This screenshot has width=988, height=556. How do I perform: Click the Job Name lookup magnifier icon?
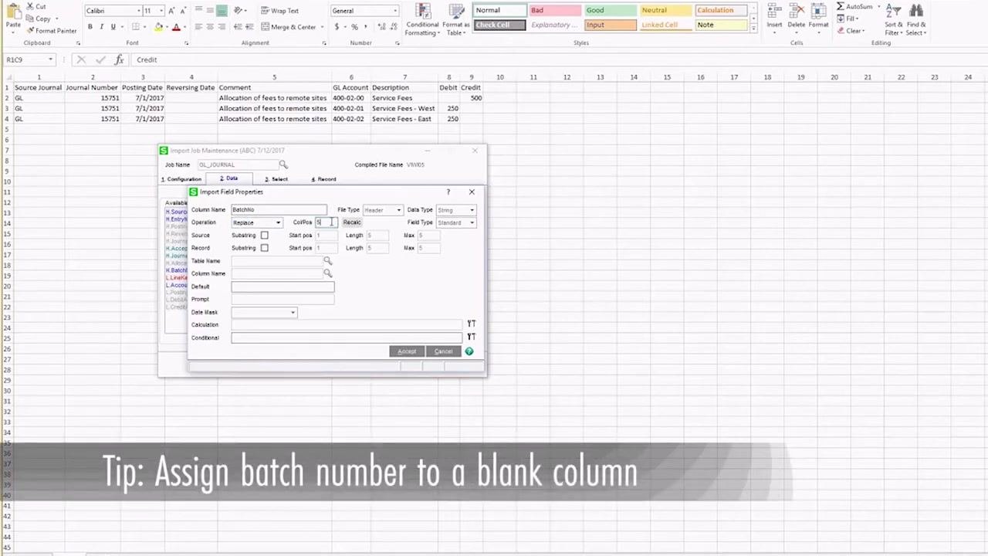[283, 164]
